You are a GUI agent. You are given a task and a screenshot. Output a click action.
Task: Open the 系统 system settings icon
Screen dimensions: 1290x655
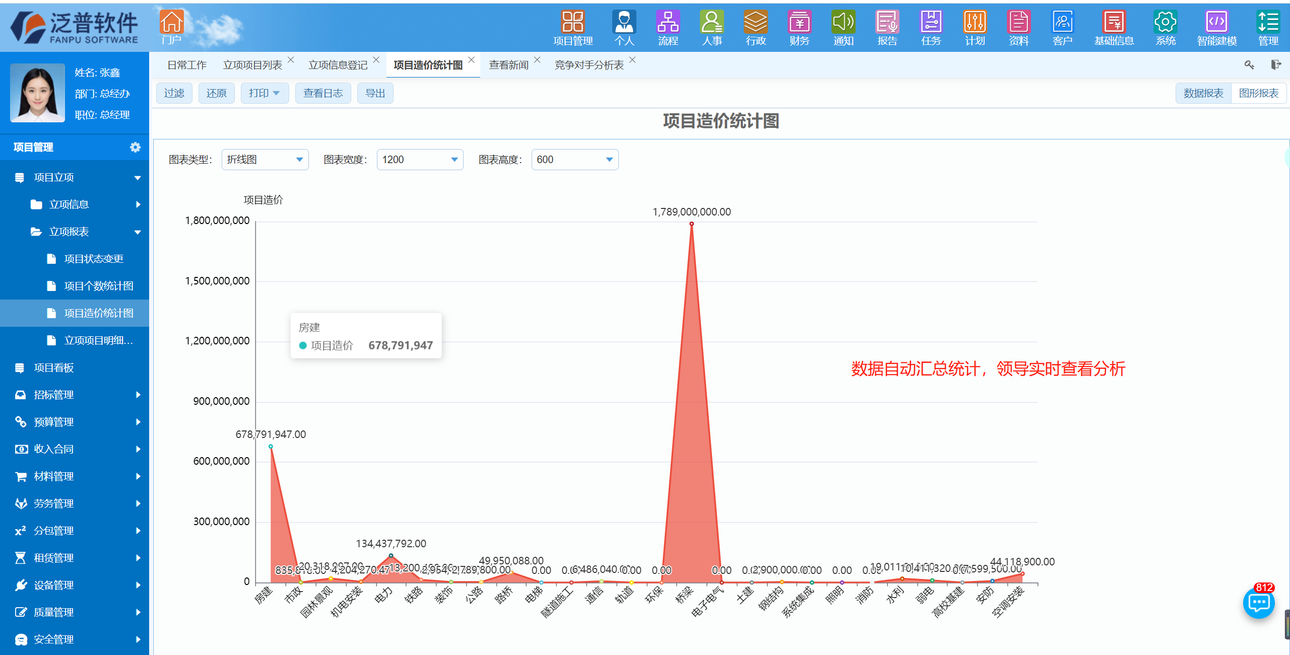coord(1165,28)
